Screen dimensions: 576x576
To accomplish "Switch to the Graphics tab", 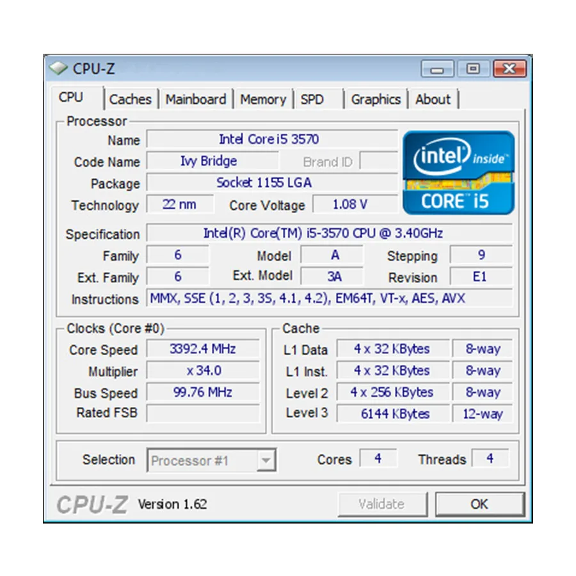I will 376,99.
